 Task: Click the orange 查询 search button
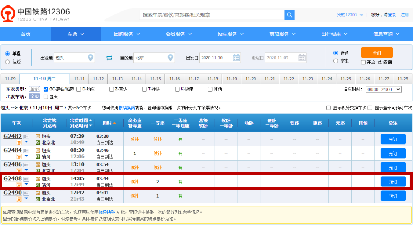click(377, 53)
